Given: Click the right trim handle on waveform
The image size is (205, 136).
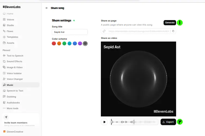Looking at the screenshot, I should 134,122.
